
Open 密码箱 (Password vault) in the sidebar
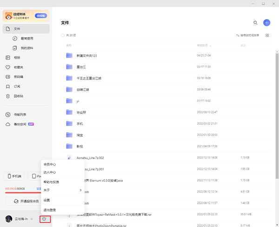pos(18,77)
